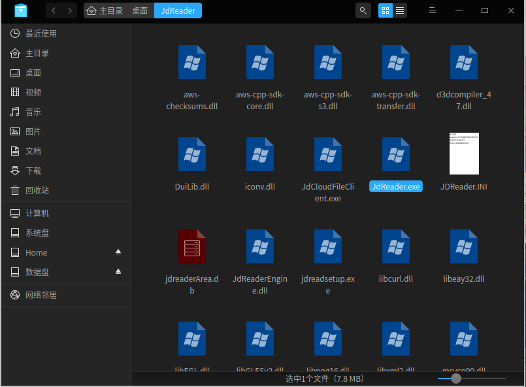The height and width of the screenshot is (387, 526).
Task: Open the search magnifier button
Action: point(363,10)
